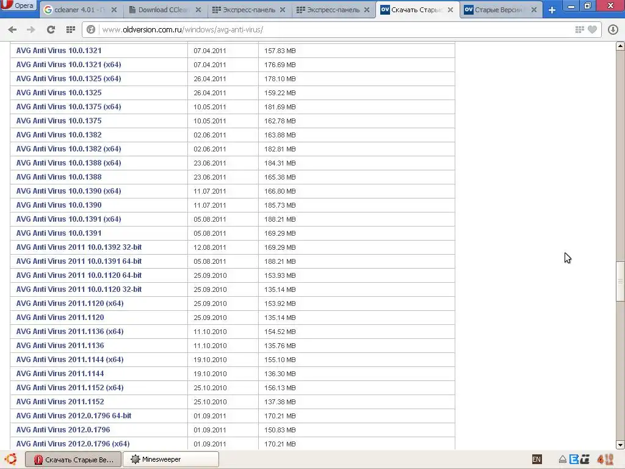This screenshot has width=625, height=469.
Task: Reload the current page
Action: click(x=51, y=29)
